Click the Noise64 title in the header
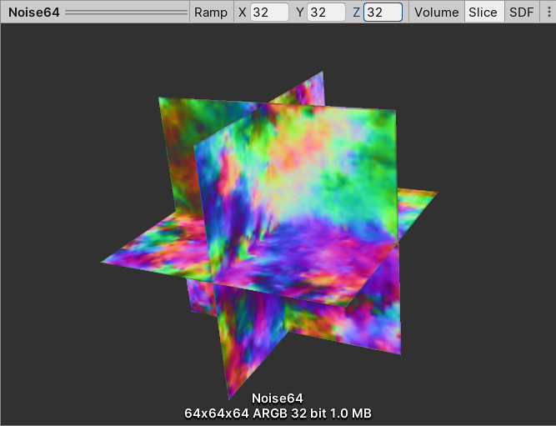This screenshot has height=426, width=556. pyautogui.click(x=33, y=13)
